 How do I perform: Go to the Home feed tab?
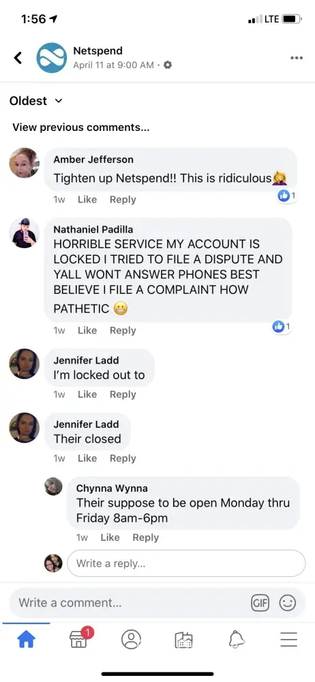[x=26, y=640]
